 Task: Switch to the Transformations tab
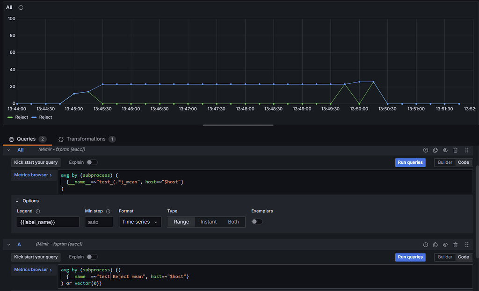click(87, 139)
